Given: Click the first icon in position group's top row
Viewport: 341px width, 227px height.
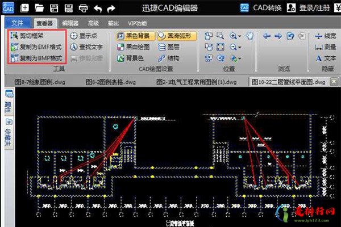Looking at the screenshot, I should point(209,36).
